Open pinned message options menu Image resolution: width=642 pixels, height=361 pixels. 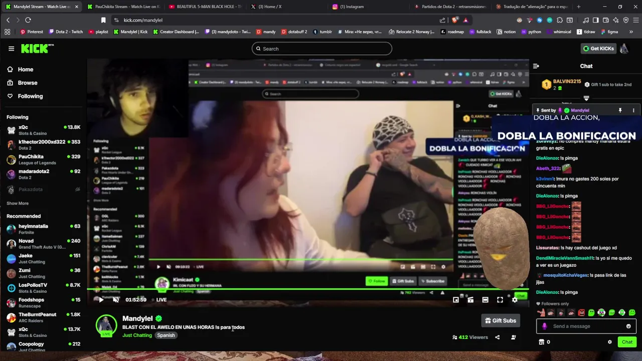[x=633, y=110]
